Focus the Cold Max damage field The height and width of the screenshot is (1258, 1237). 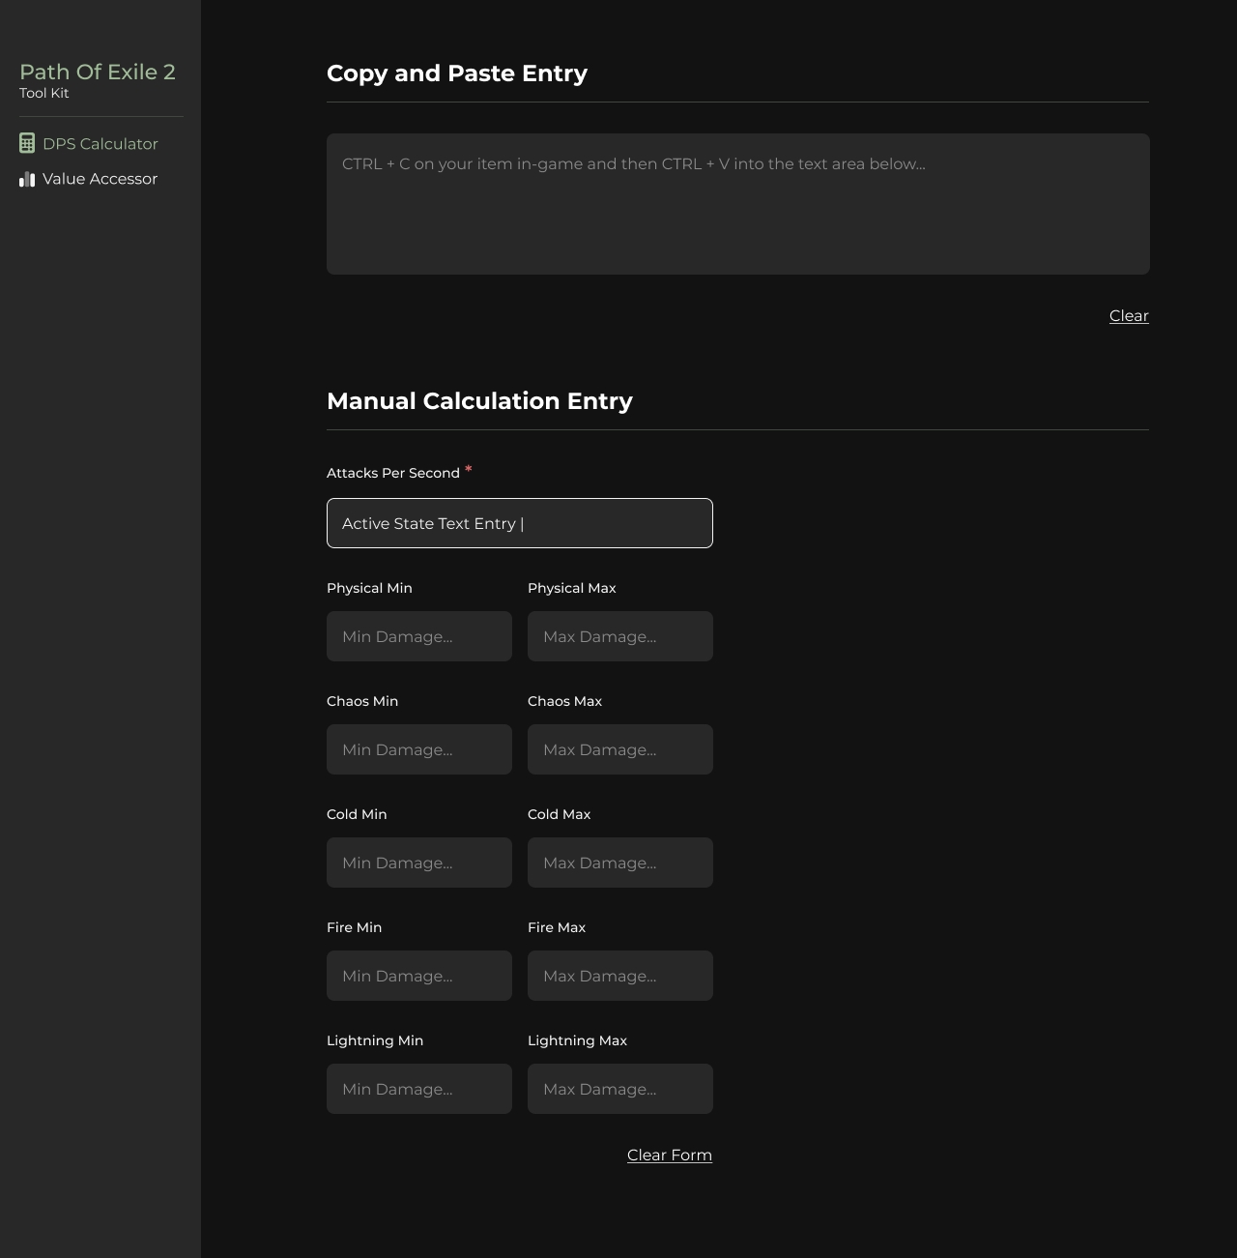[620, 863]
